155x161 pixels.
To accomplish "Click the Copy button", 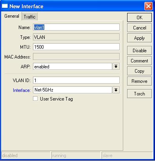I will coord(139,71).
